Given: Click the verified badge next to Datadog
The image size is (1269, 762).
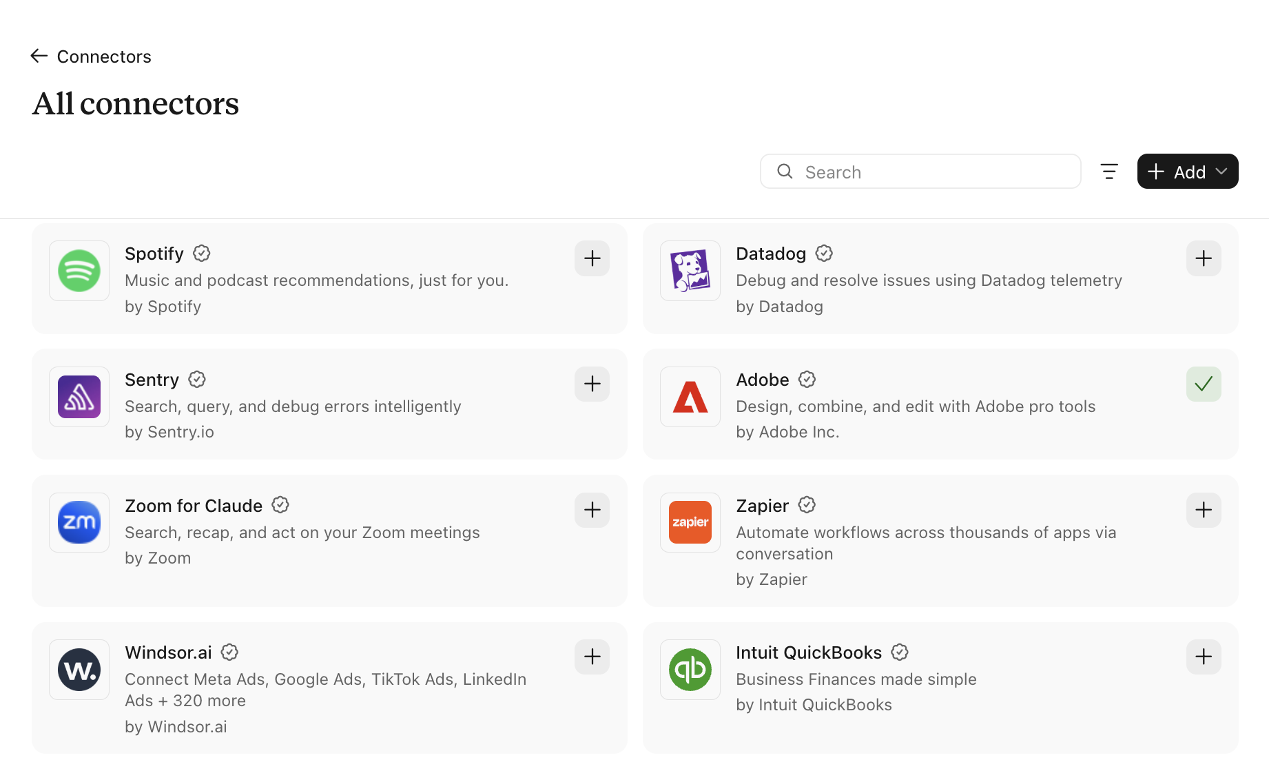Looking at the screenshot, I should coord(824,254).
